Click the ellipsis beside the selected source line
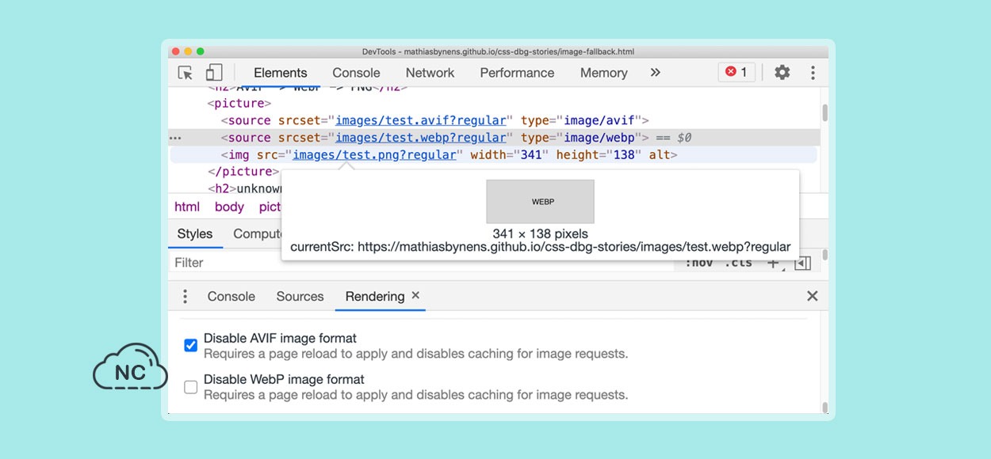 176,138
